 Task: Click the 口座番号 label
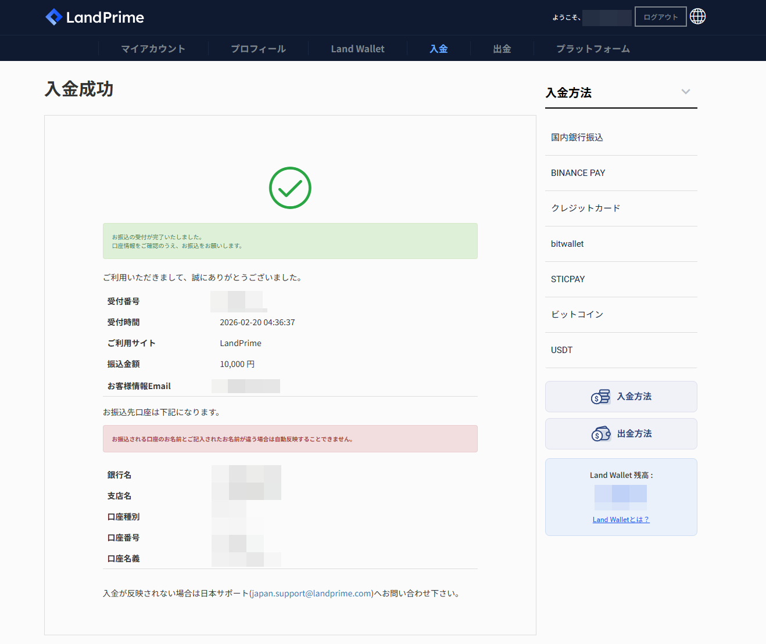(123, 538)
